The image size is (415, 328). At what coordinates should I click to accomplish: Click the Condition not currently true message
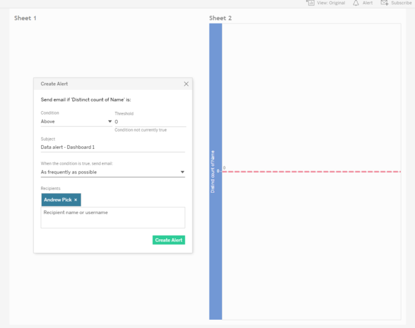click(x=141, y=130)
